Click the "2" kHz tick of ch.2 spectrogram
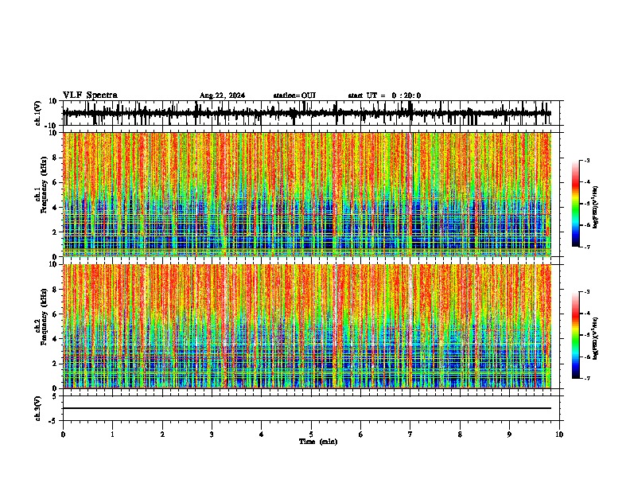Image resolution: width=630 pixels, height=487 pixels. click(x=55, y=364)
